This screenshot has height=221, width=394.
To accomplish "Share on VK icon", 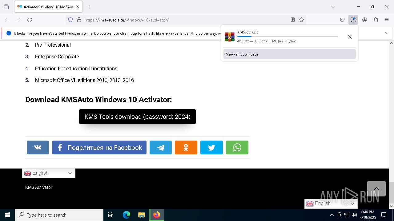I will tap(38, 147).
